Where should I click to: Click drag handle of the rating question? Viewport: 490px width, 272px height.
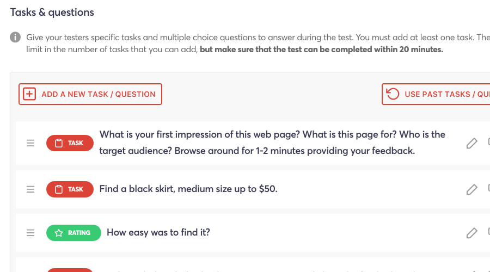pos(30,233)
